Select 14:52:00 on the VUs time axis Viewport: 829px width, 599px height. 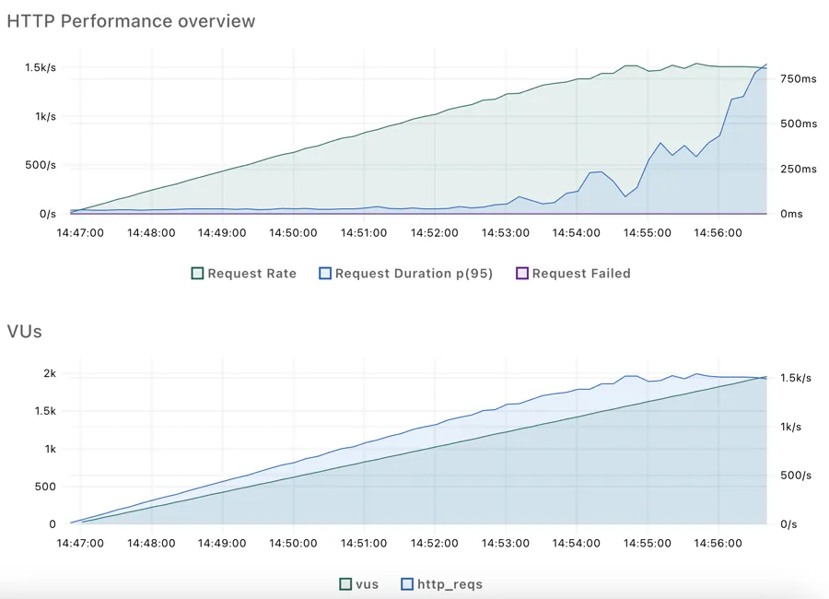435,544
